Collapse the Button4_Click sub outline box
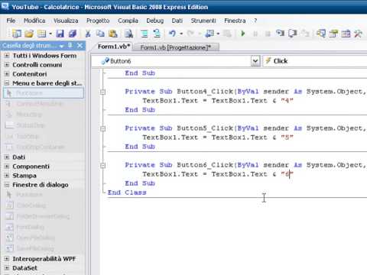Screen dimensions: 367x275 click(x=102, y=92)
